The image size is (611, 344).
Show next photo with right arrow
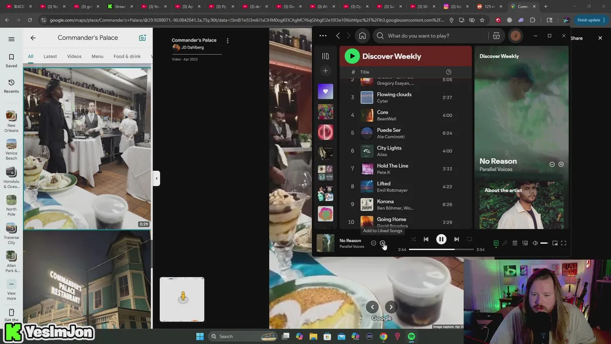pos(391,307)
